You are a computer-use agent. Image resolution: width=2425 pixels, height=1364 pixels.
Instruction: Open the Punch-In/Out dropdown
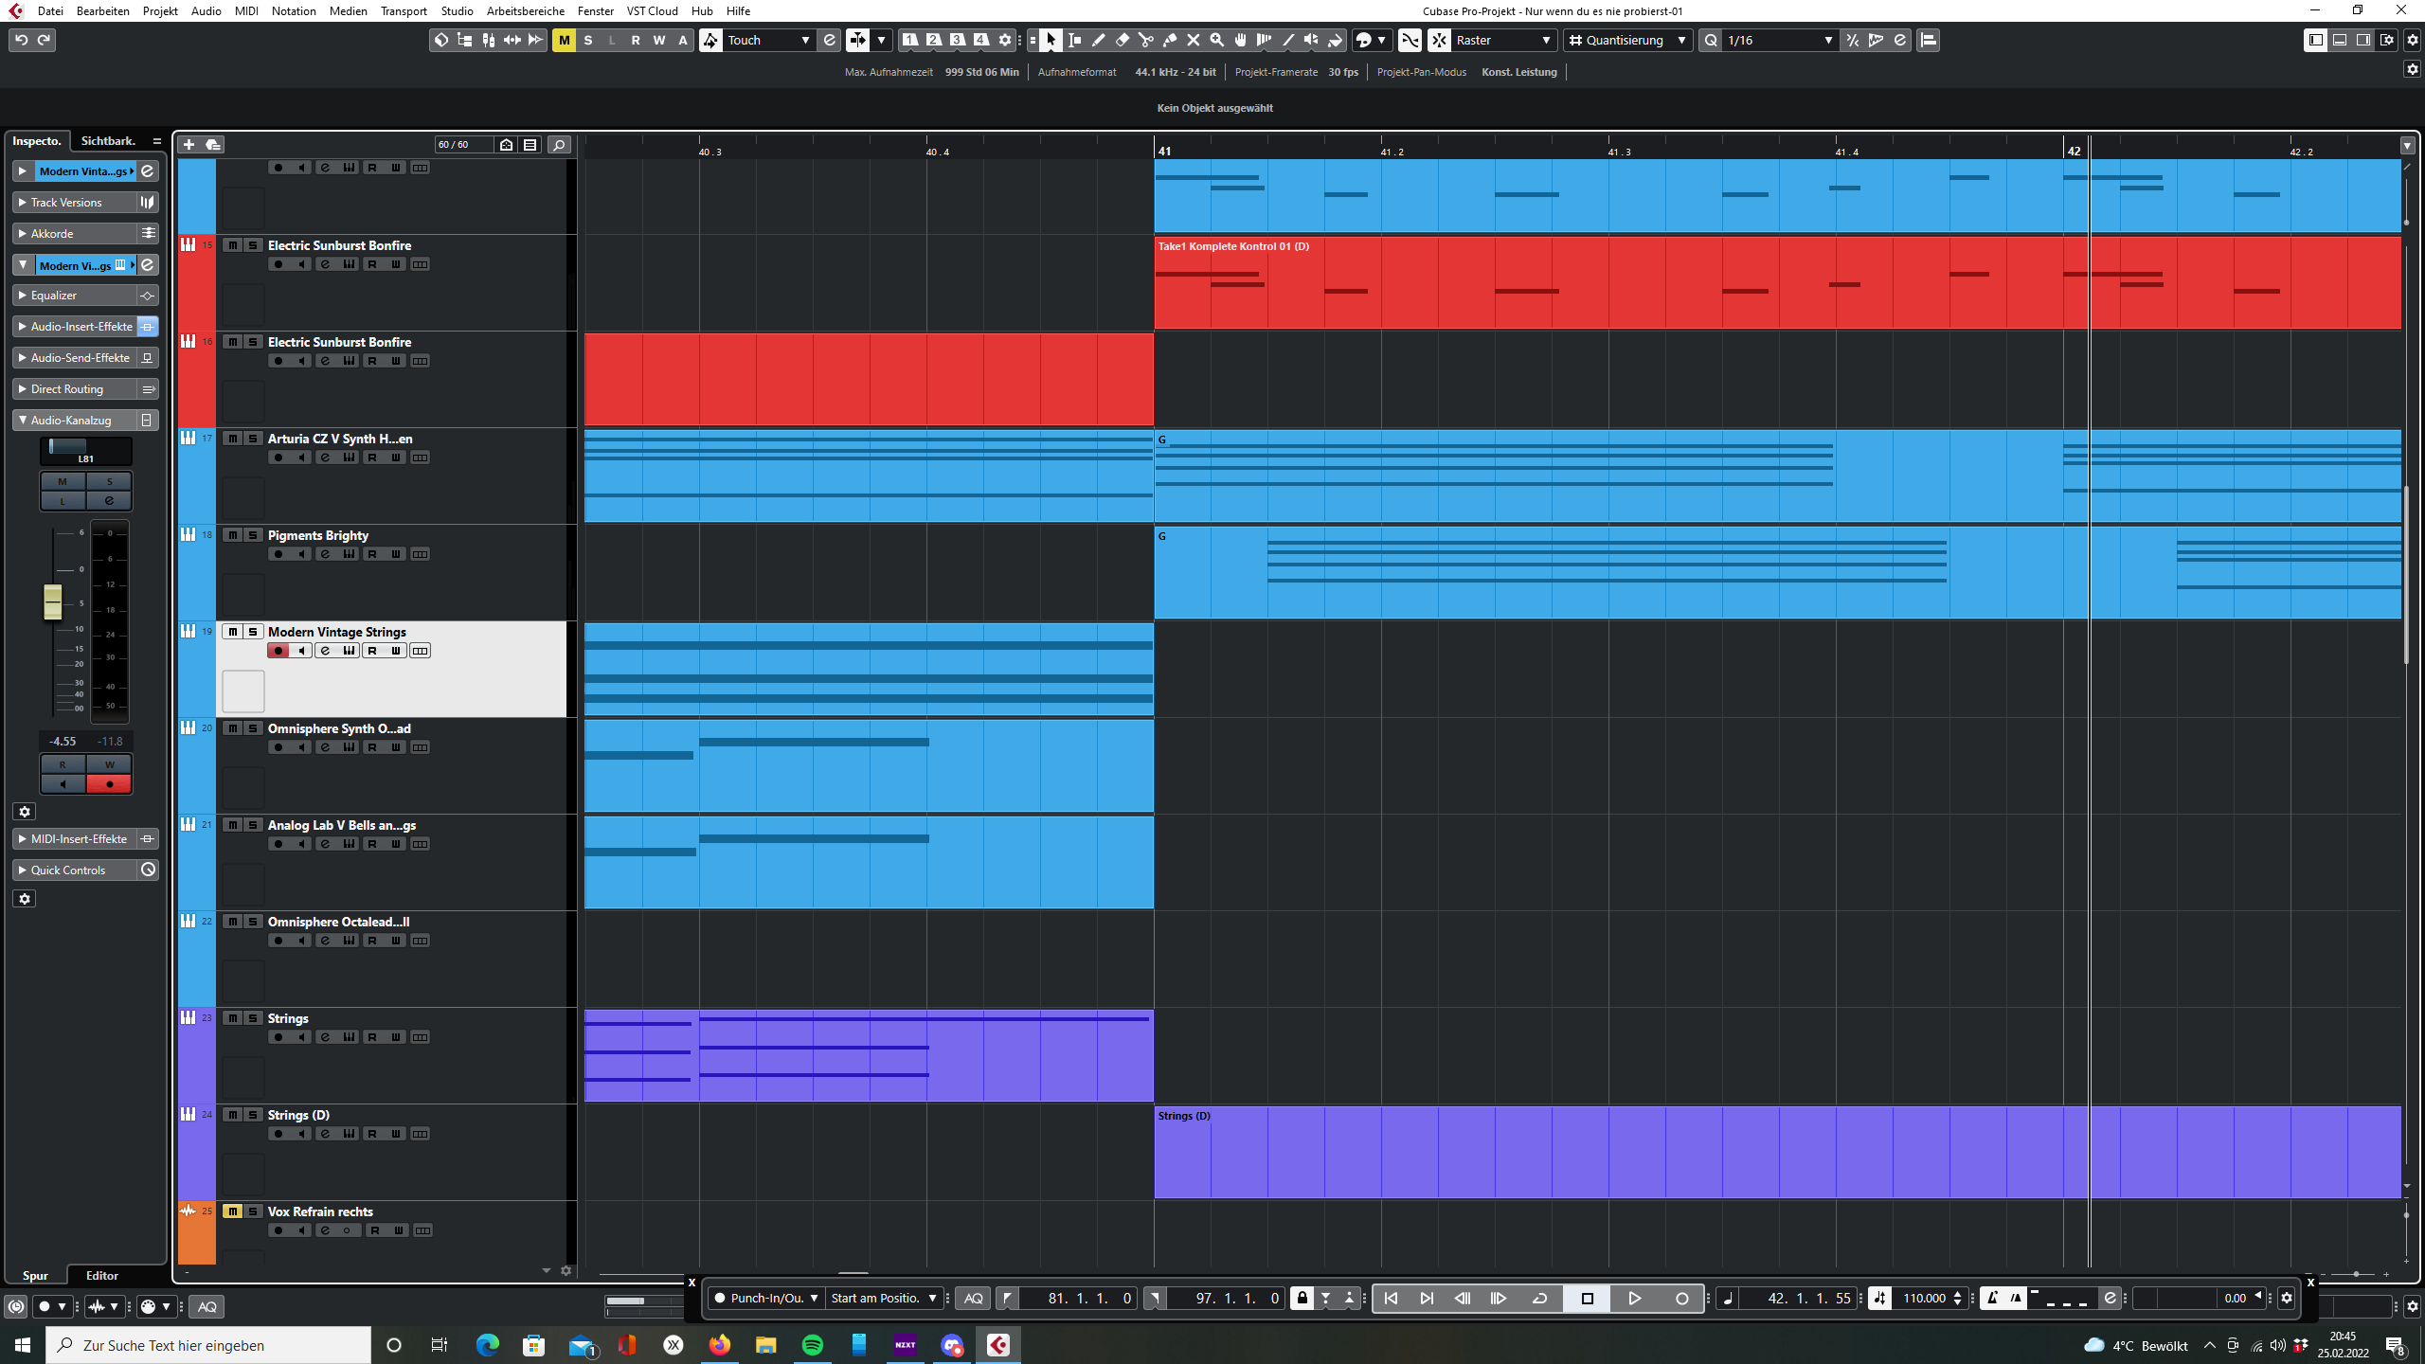765,1299
